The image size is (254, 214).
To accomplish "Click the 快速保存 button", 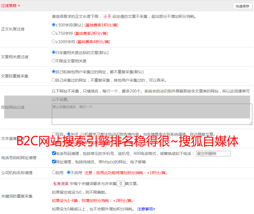I will 242,6.
